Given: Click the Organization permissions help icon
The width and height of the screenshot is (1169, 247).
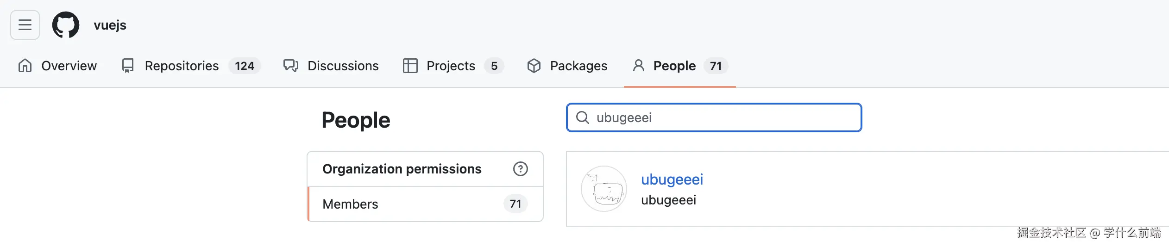Looking at the screenshot, I should pos(520,169).
